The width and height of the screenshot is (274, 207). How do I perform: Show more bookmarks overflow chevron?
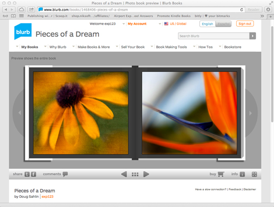(x=262, y=16)
